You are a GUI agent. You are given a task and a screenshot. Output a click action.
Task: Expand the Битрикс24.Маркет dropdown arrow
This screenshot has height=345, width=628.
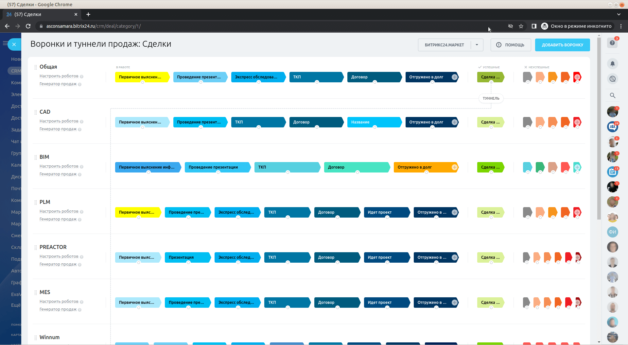[477, 45]
